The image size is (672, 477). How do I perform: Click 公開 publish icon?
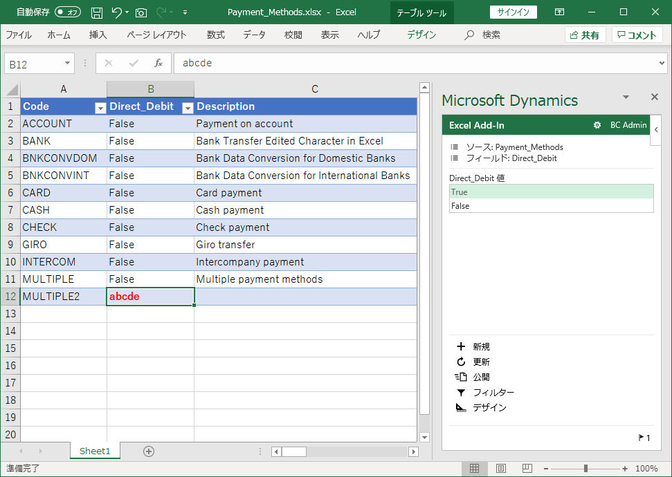tap(461, 377)
